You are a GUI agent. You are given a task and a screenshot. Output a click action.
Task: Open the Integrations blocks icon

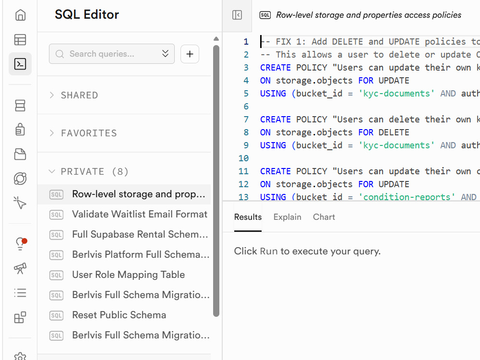click(20, 317)
